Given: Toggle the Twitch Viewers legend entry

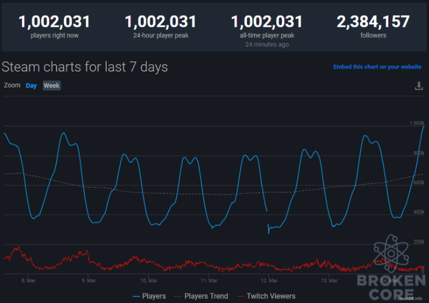Looking at the screenshot, I should coord(266,296).
